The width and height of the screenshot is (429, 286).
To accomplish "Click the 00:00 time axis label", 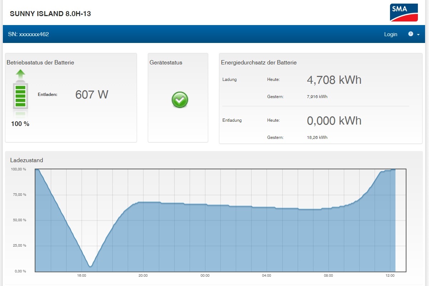I will point(205,275).
